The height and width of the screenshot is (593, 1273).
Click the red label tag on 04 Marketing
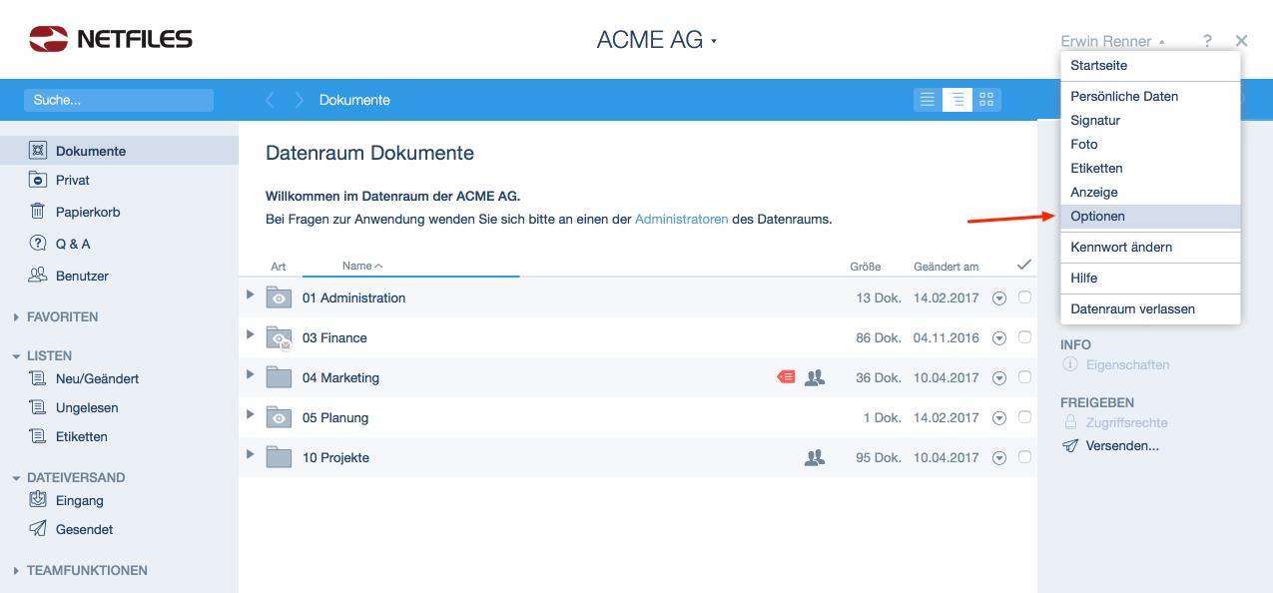(x=786, y=377)
